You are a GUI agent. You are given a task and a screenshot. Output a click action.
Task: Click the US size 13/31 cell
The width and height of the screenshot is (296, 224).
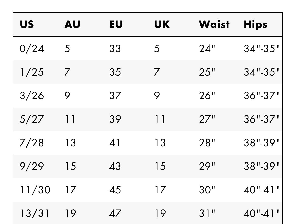[35, 213]
